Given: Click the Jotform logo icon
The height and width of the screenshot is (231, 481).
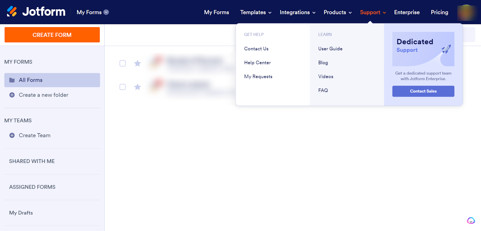Looking at the screenshot, I should (12, 12).
